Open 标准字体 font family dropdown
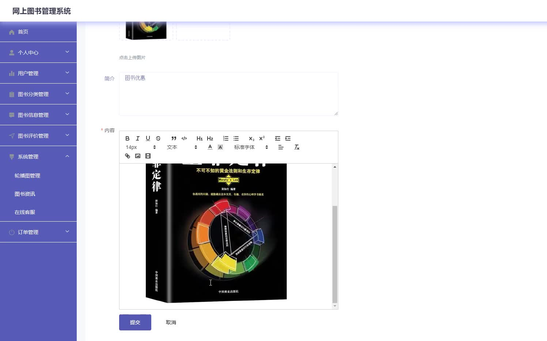 [251, 147]
